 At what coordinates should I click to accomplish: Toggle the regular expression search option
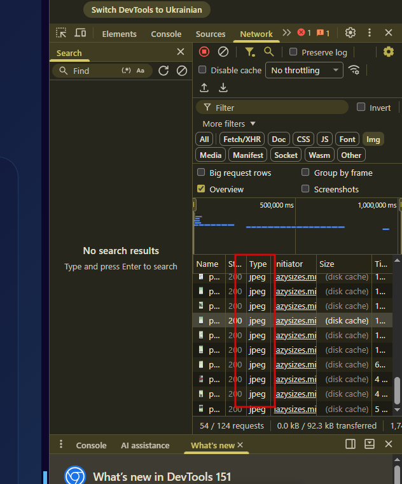point(126,71)
